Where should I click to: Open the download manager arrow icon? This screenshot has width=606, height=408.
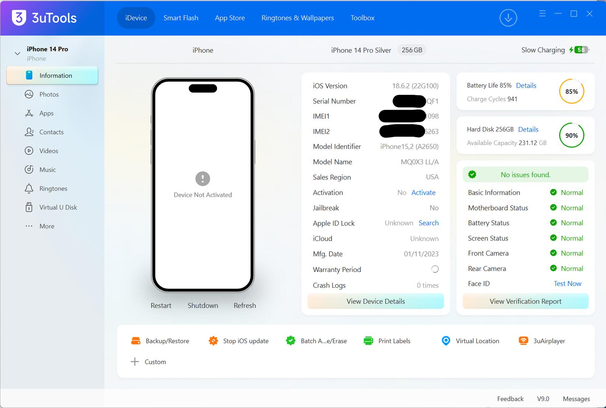508,18
